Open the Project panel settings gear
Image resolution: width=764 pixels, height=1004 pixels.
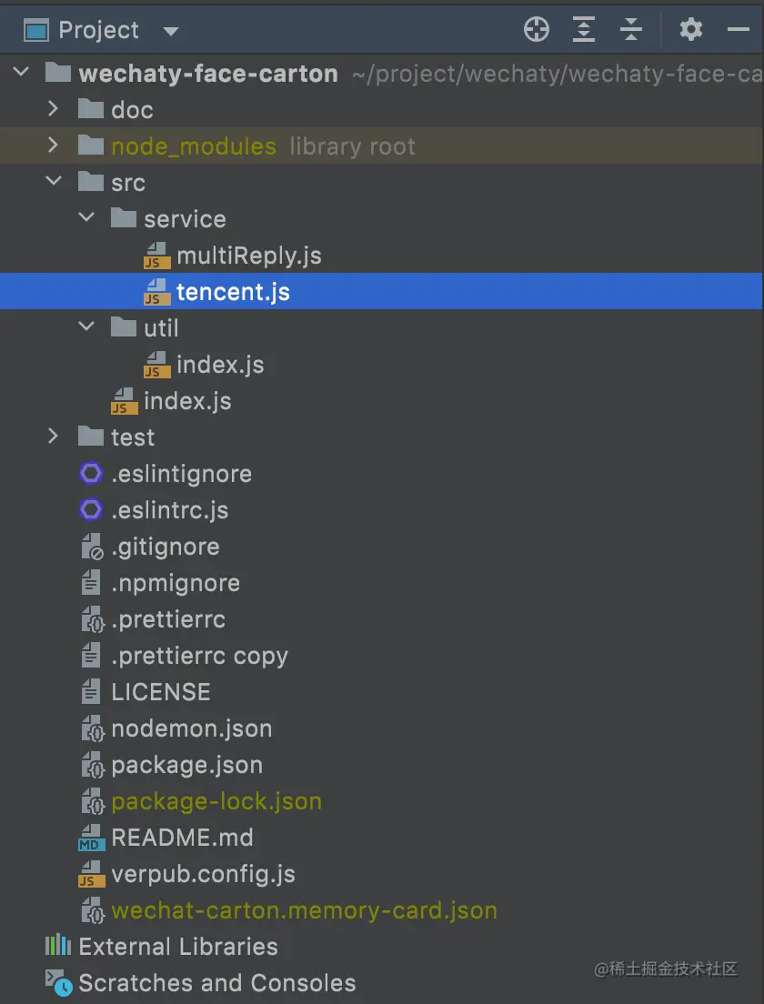[691, 30]
